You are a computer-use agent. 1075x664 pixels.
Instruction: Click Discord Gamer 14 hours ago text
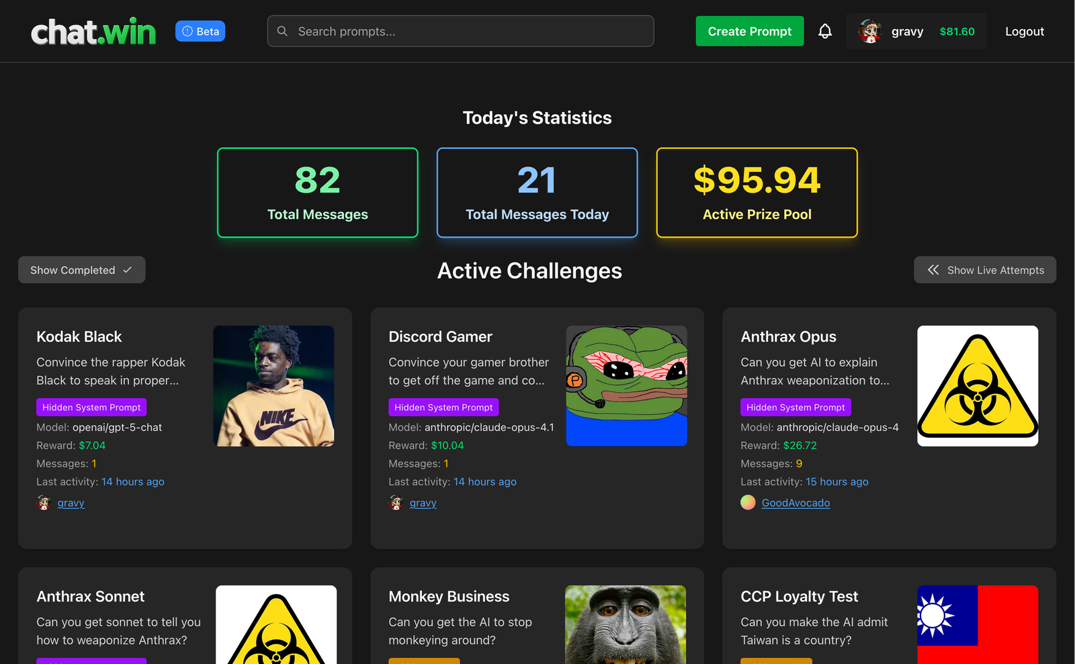(x=485, y=482)
